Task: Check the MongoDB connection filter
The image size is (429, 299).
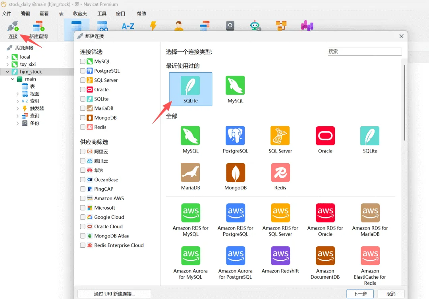Action: click(x=83, y=118)
